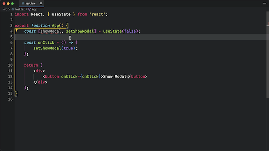Click the 'react' string on line 1
This screenshot has height=151, width=269.
97,14
